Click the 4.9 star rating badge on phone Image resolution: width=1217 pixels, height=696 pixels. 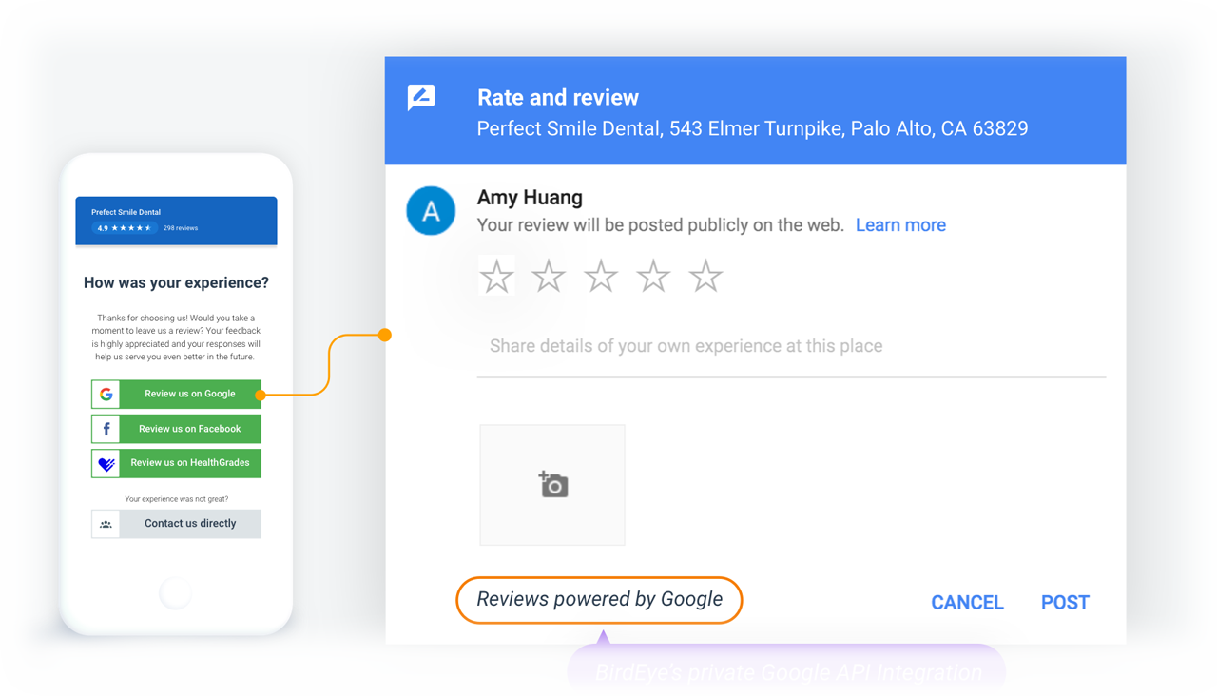pos(124,228)
